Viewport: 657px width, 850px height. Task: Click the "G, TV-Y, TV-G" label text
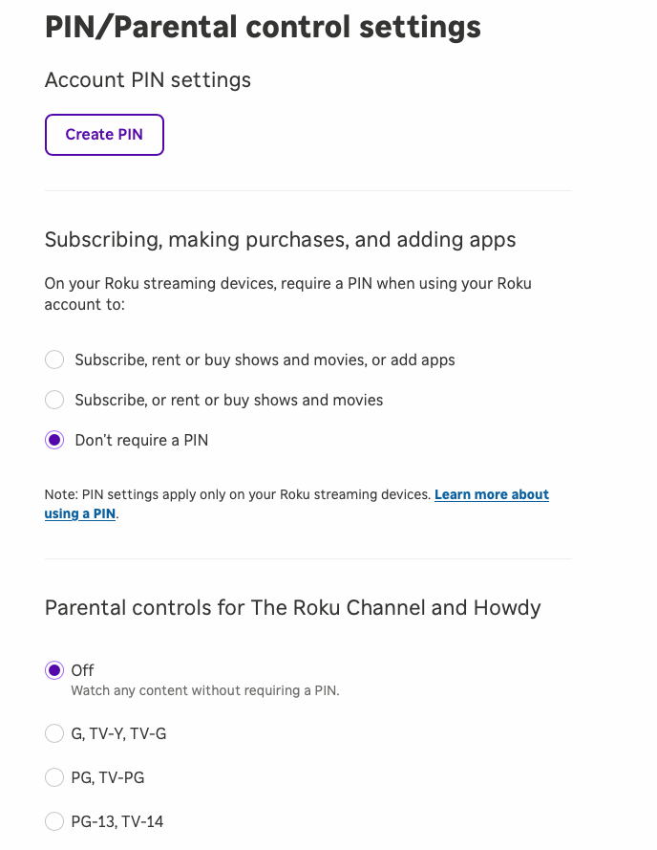[x=118, y=734]
